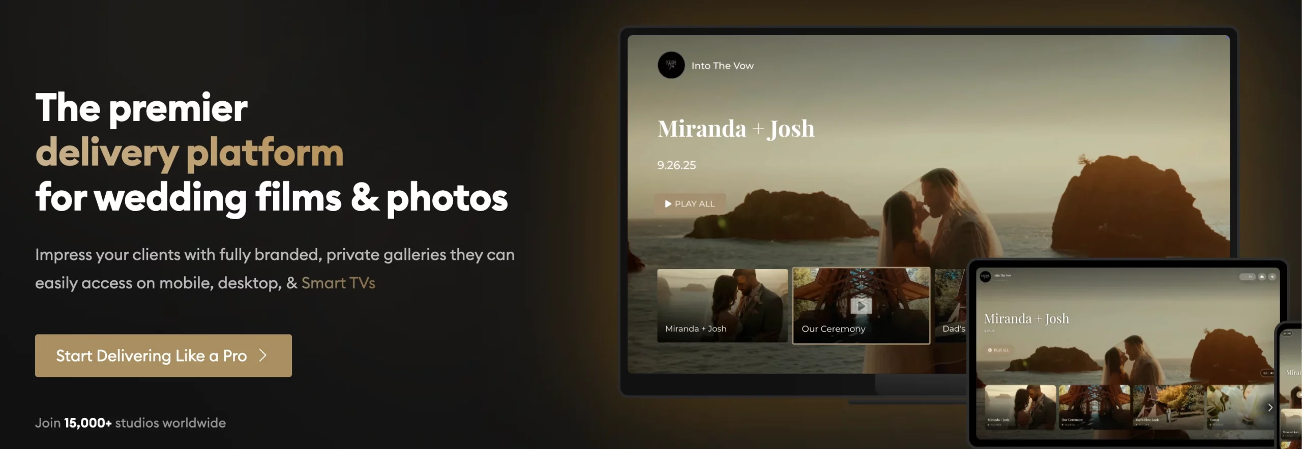Select PLAY ALL on the TV screen
1302x449 pixels.
[690, 204]
